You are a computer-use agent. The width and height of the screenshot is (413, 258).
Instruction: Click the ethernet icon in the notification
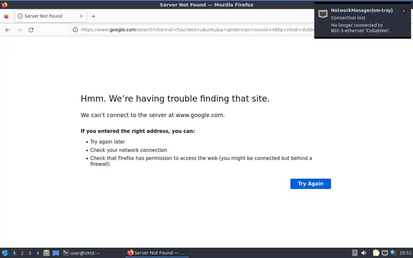tap(323, 14)
